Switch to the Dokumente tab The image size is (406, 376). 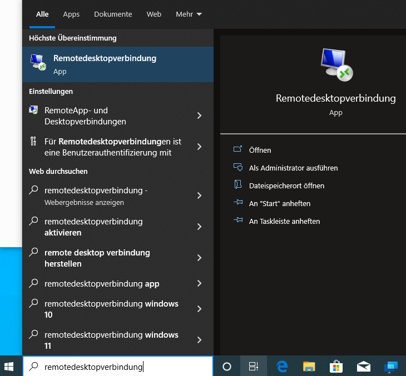pyautogui.click(x=113, y=14)
